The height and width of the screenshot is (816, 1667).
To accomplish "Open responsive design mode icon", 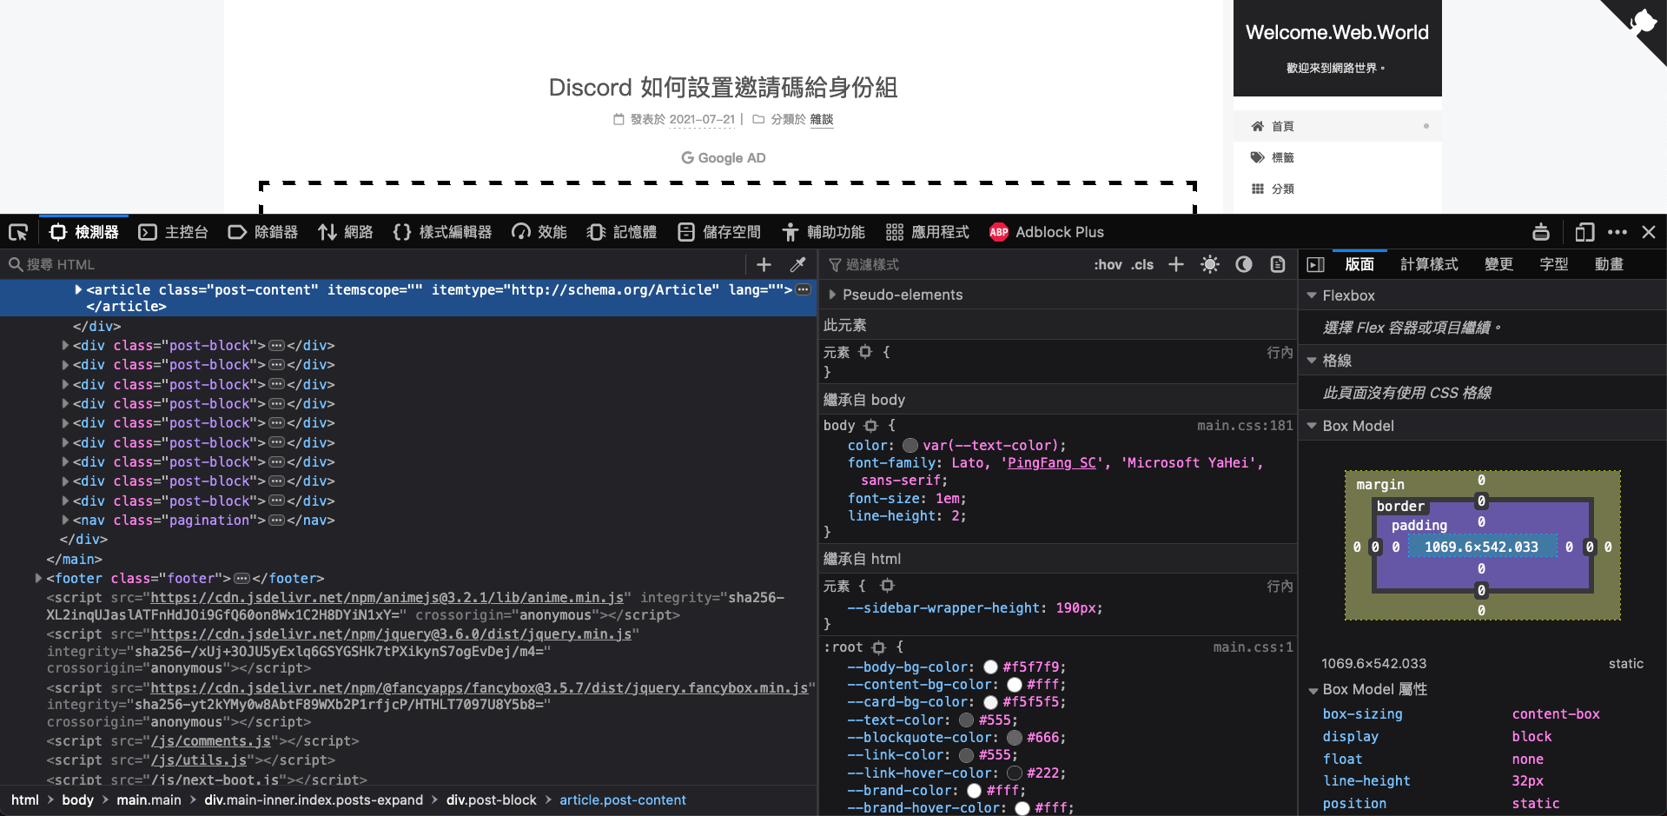I will pyautogui.click(x=1584, y=232).
